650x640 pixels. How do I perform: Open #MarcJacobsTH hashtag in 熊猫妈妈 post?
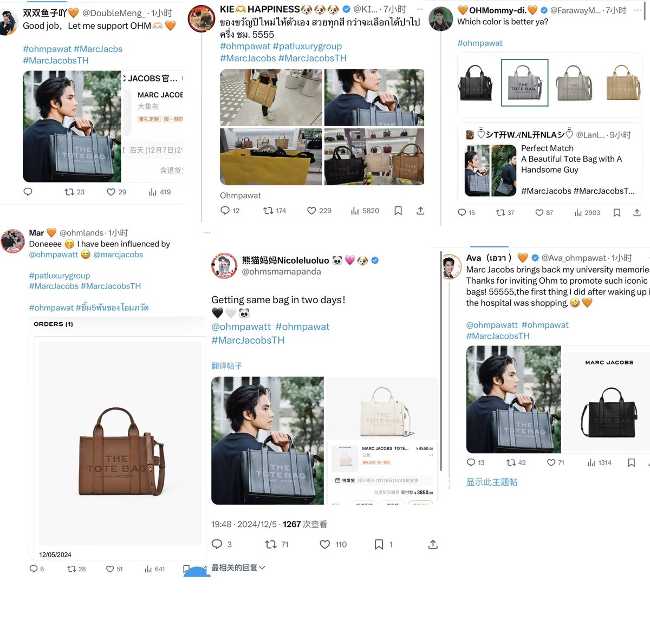click(248, 340)
